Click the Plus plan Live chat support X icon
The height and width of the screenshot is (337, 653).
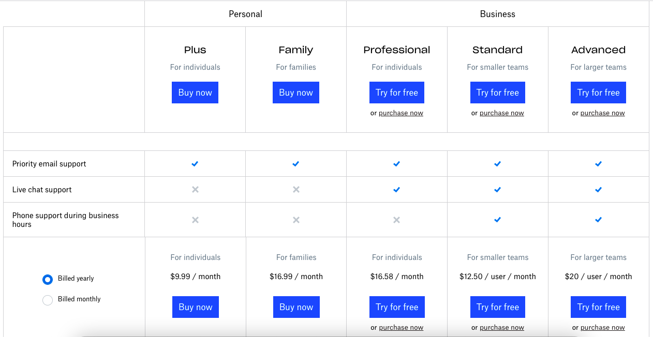tap(195, 190)
